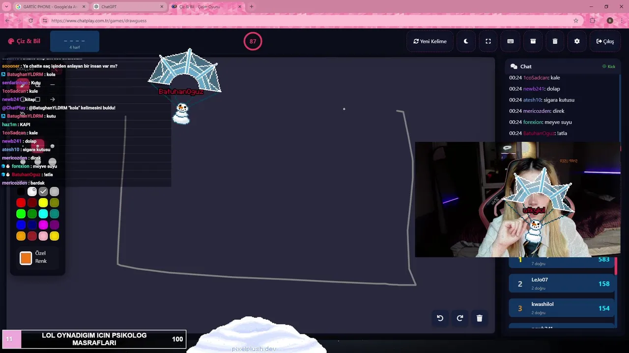Click the Çiz & Bil logo
The image size is (629, 353).
tap(24, 41)
